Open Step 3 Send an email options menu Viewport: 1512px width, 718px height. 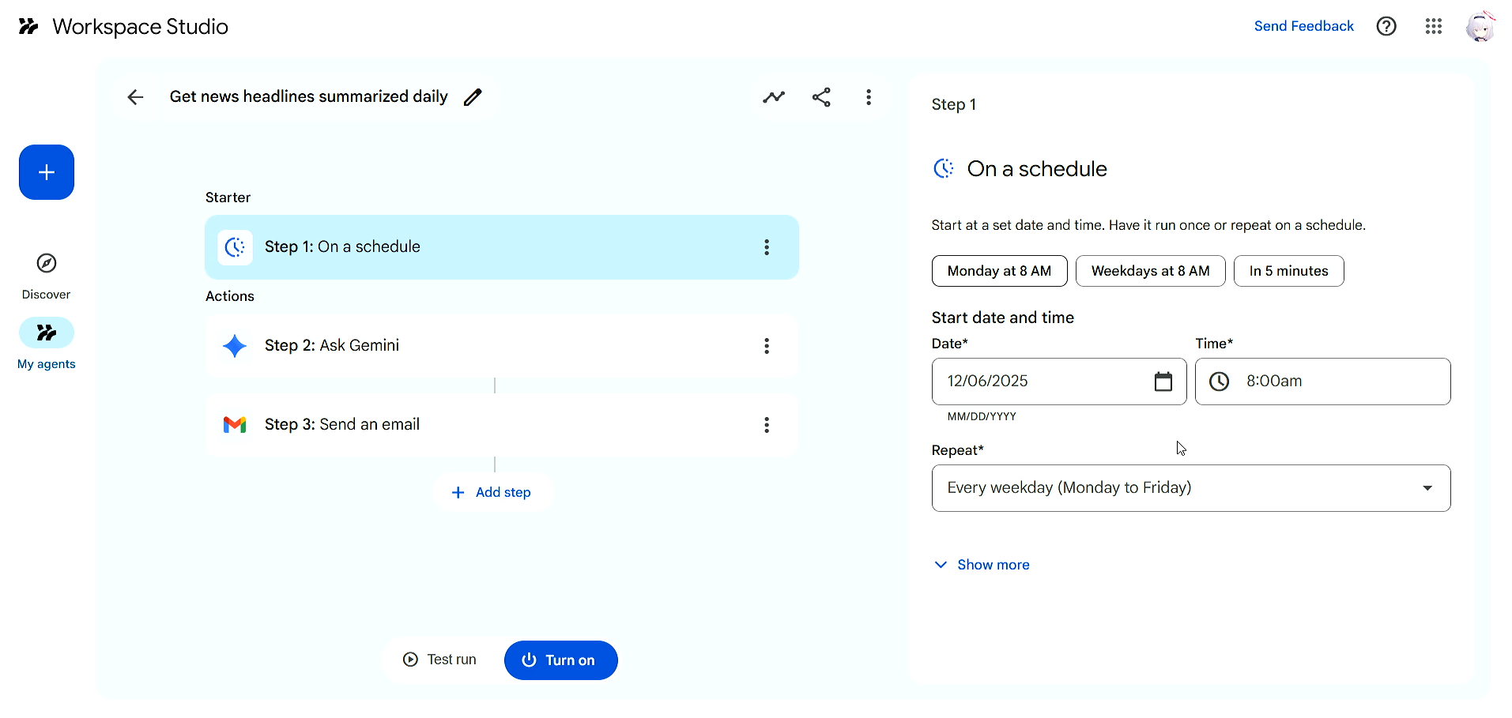[766, 425]
